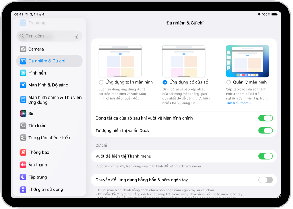The height and width of the screenshot is (209, 293).
Task: Select Ứng dụng toàn màn hình mode
Action: click(x=101, y=82)
